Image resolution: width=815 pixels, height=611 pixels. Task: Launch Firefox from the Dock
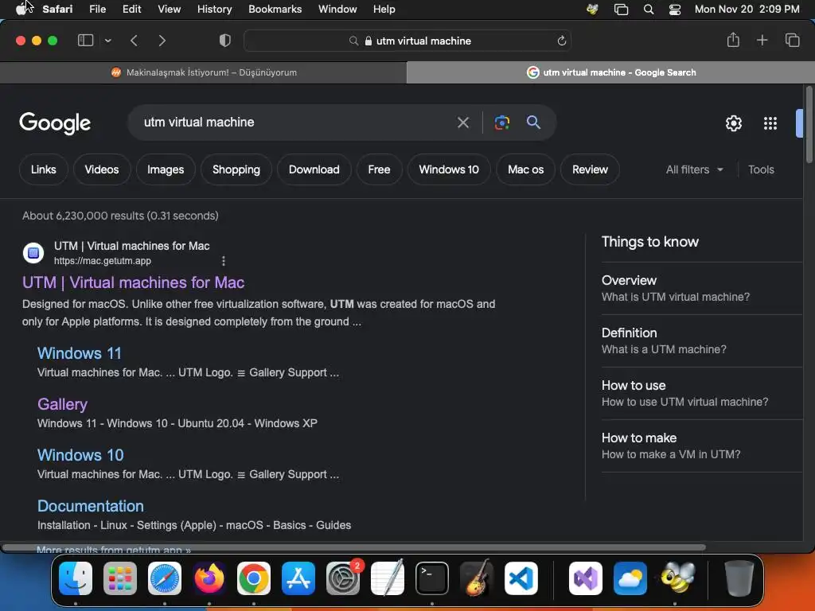click(x=209, y=578)
